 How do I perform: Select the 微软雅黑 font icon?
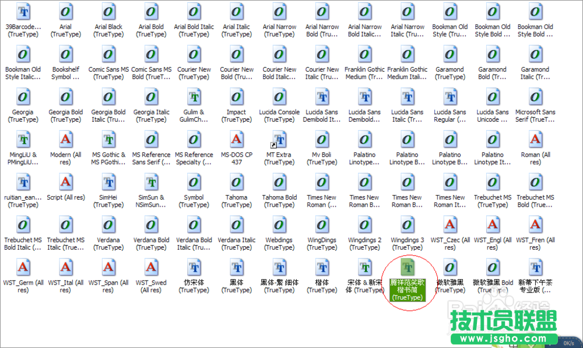[450, 268]
